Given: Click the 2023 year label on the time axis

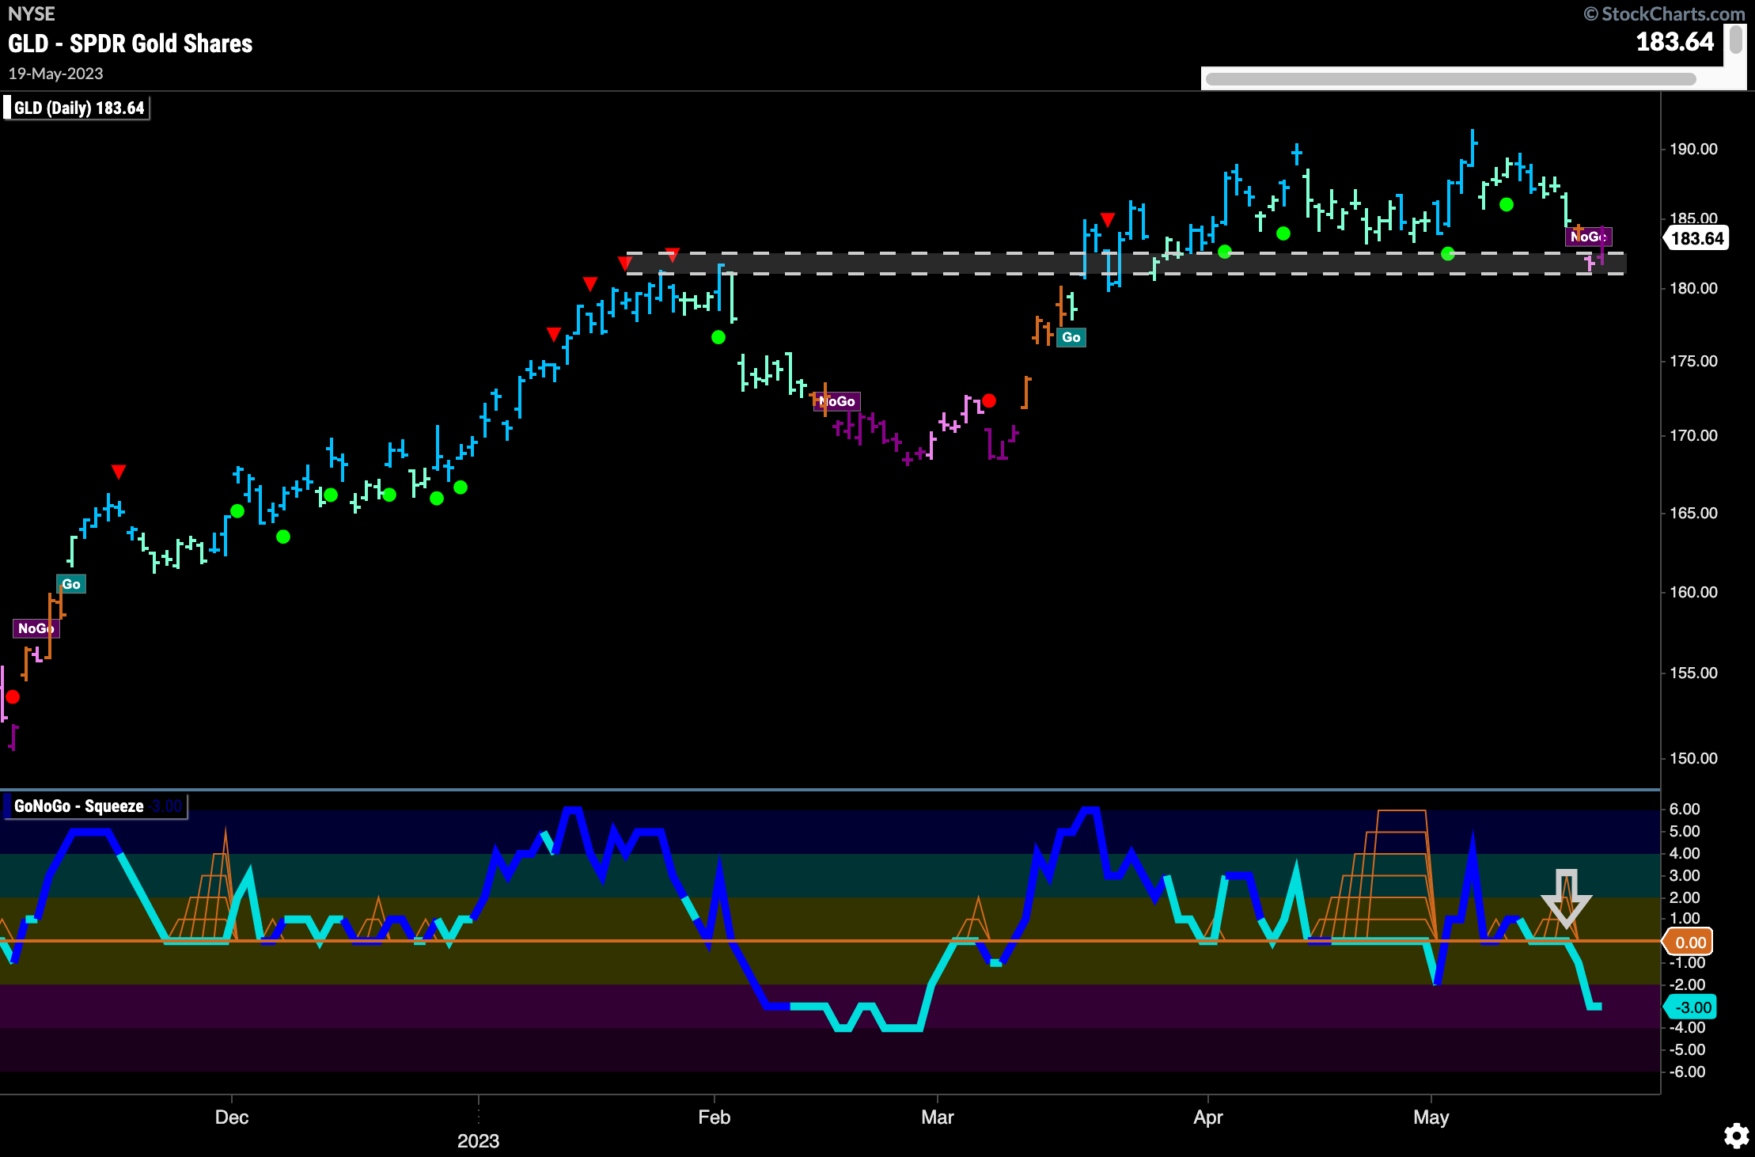Looking at the screenshot, I should pyautogui.click(x=479, y=1141).
